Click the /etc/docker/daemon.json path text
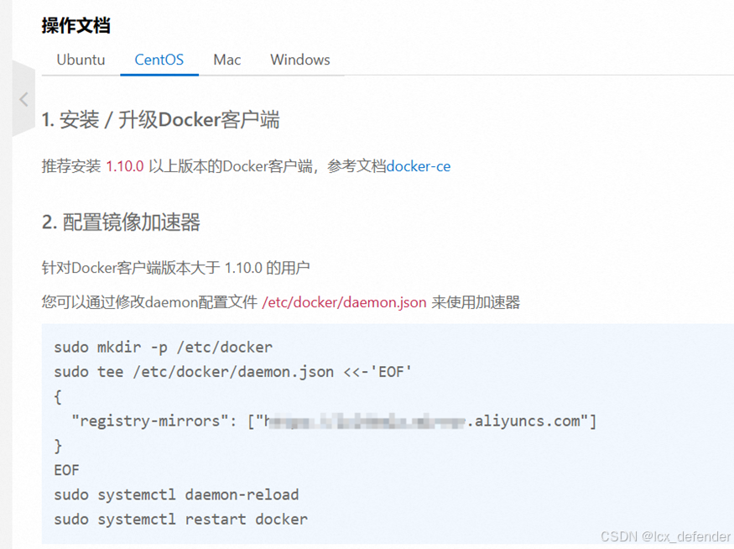 pos(344,302)
